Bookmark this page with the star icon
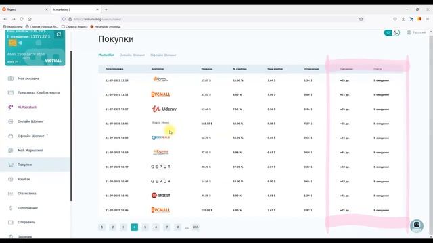The image size is (433, 243). click(361, 19)
